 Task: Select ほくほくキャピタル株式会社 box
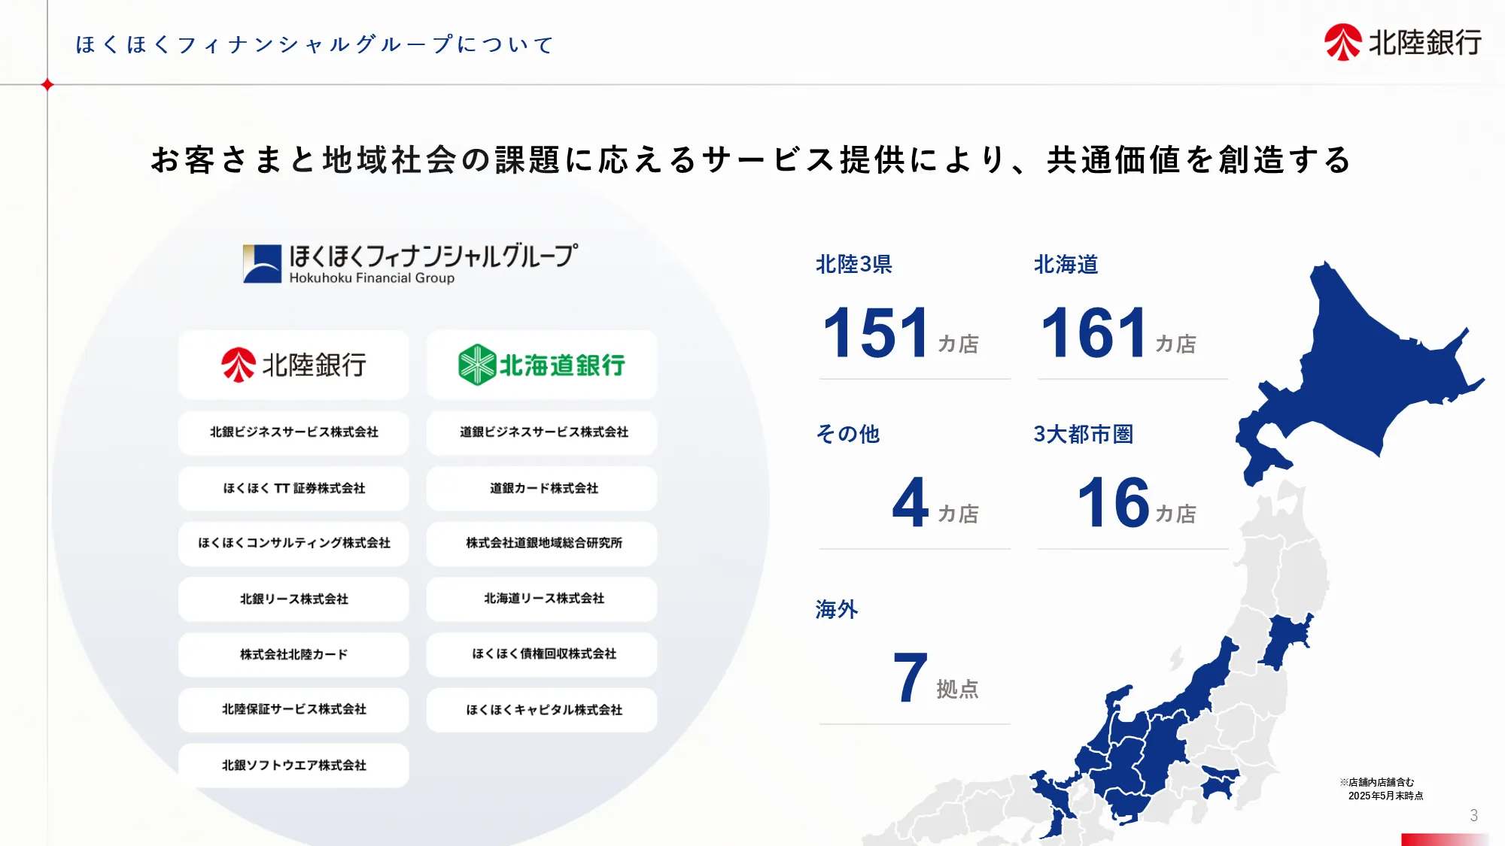coord(542,710)
